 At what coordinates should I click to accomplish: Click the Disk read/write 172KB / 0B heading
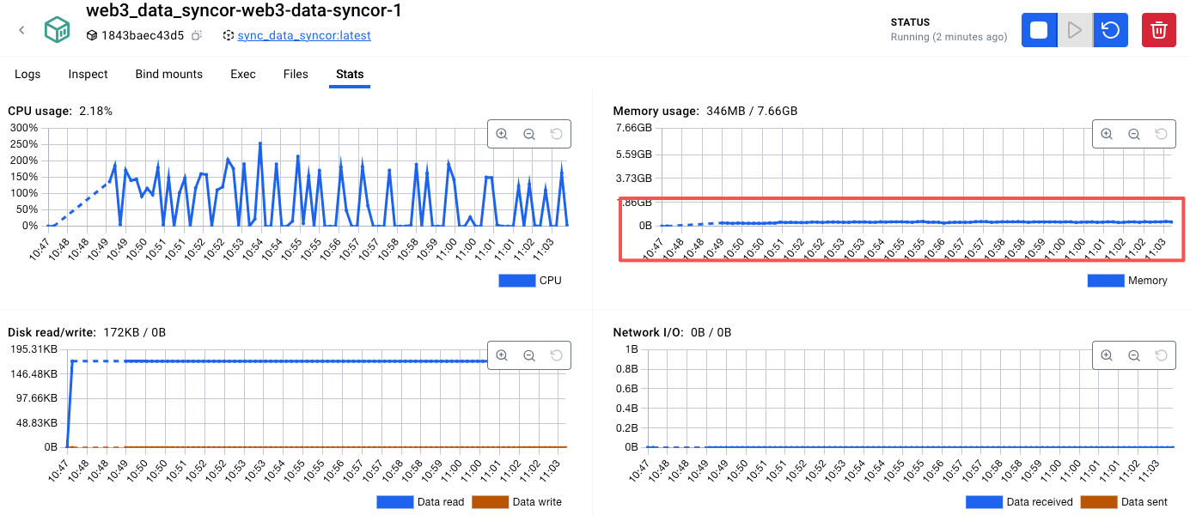coord(87,332)
